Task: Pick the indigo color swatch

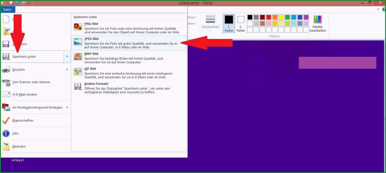Action: (x=300, y=17)
